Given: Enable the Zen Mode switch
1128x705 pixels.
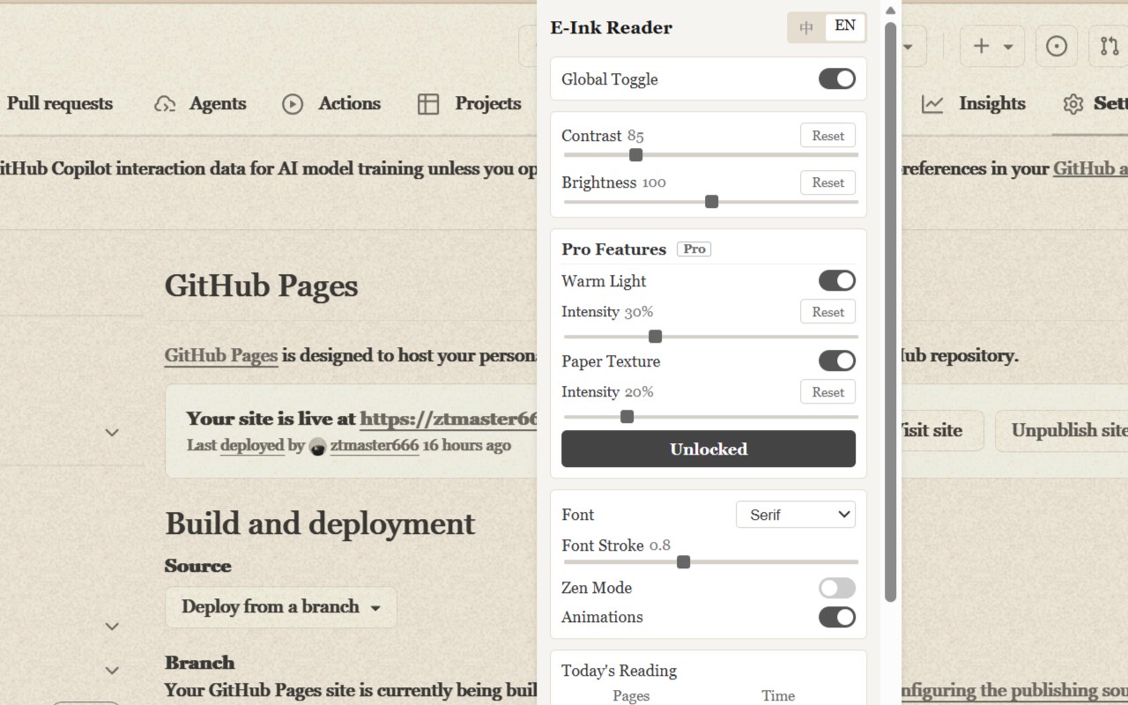Looking at the screenshot, I should pyautogui.click(x=837, y=588).
